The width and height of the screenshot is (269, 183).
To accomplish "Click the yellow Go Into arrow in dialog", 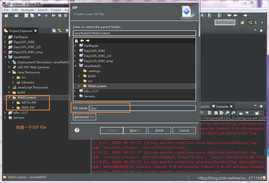I will (88, 41).
